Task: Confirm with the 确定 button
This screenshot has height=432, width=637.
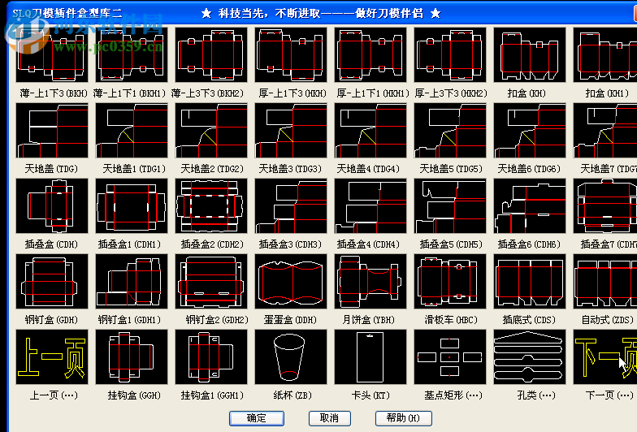Action: 257,418
